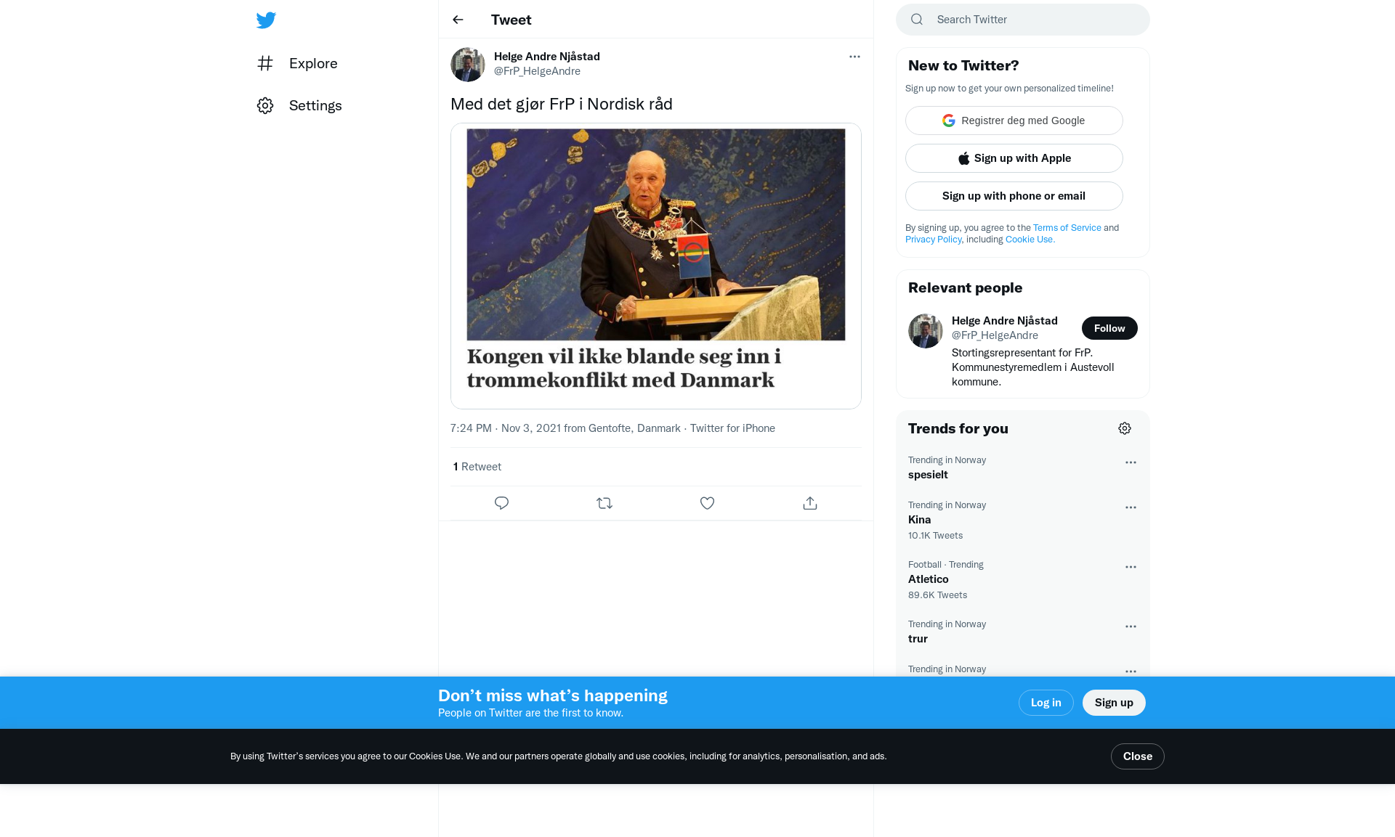Go back using the arrow icon
The width and height of the screenshot is (1395, 837).
tap(458, 20)
